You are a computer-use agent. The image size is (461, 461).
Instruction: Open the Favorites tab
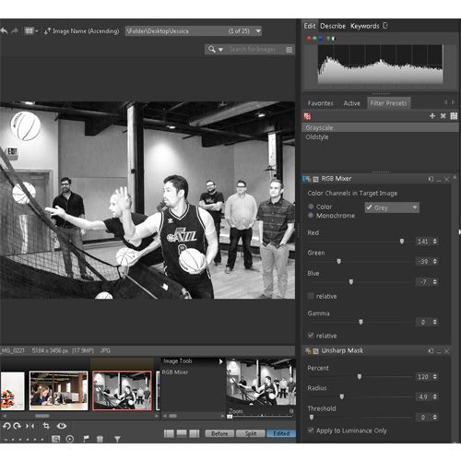(x=321, y=103)
